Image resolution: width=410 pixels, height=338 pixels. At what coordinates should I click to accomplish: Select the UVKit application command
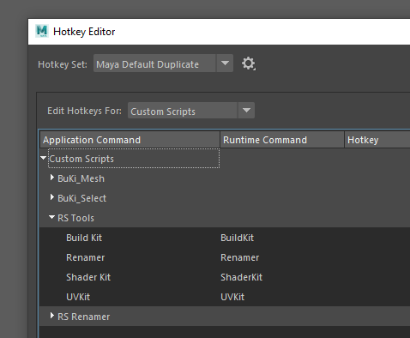[78, 297]
